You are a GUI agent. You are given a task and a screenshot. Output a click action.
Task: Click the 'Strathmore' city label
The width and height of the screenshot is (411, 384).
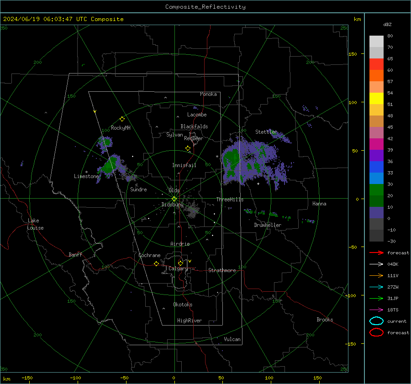click(x=222, y=270)
